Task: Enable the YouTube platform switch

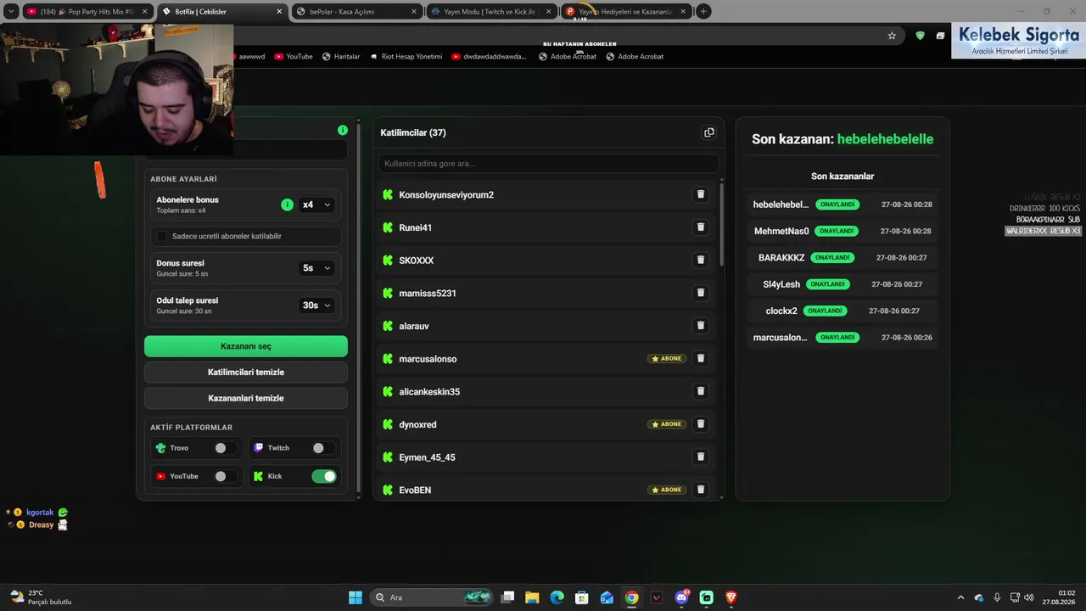Action: click(226, 476)
